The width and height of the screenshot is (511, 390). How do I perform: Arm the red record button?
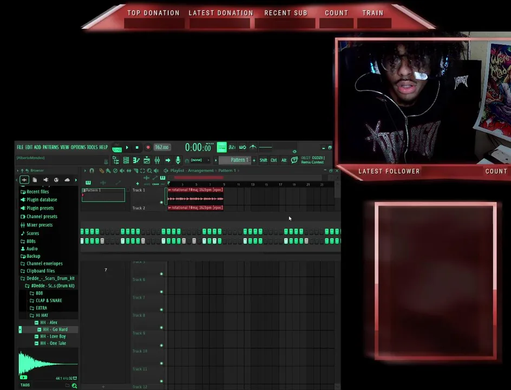148,147
